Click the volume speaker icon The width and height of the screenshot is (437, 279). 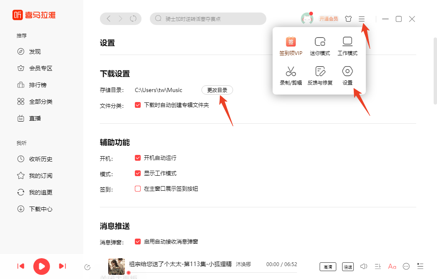click(x=364, y=267)
